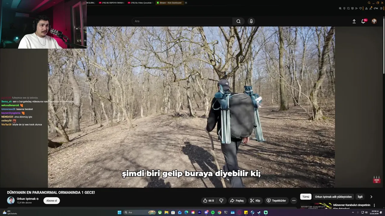Viewport: 385px width, 216px height.
Task: Select Orkun Işıtmak adlı yükleyiciden chip
Action: coord(333,197)
